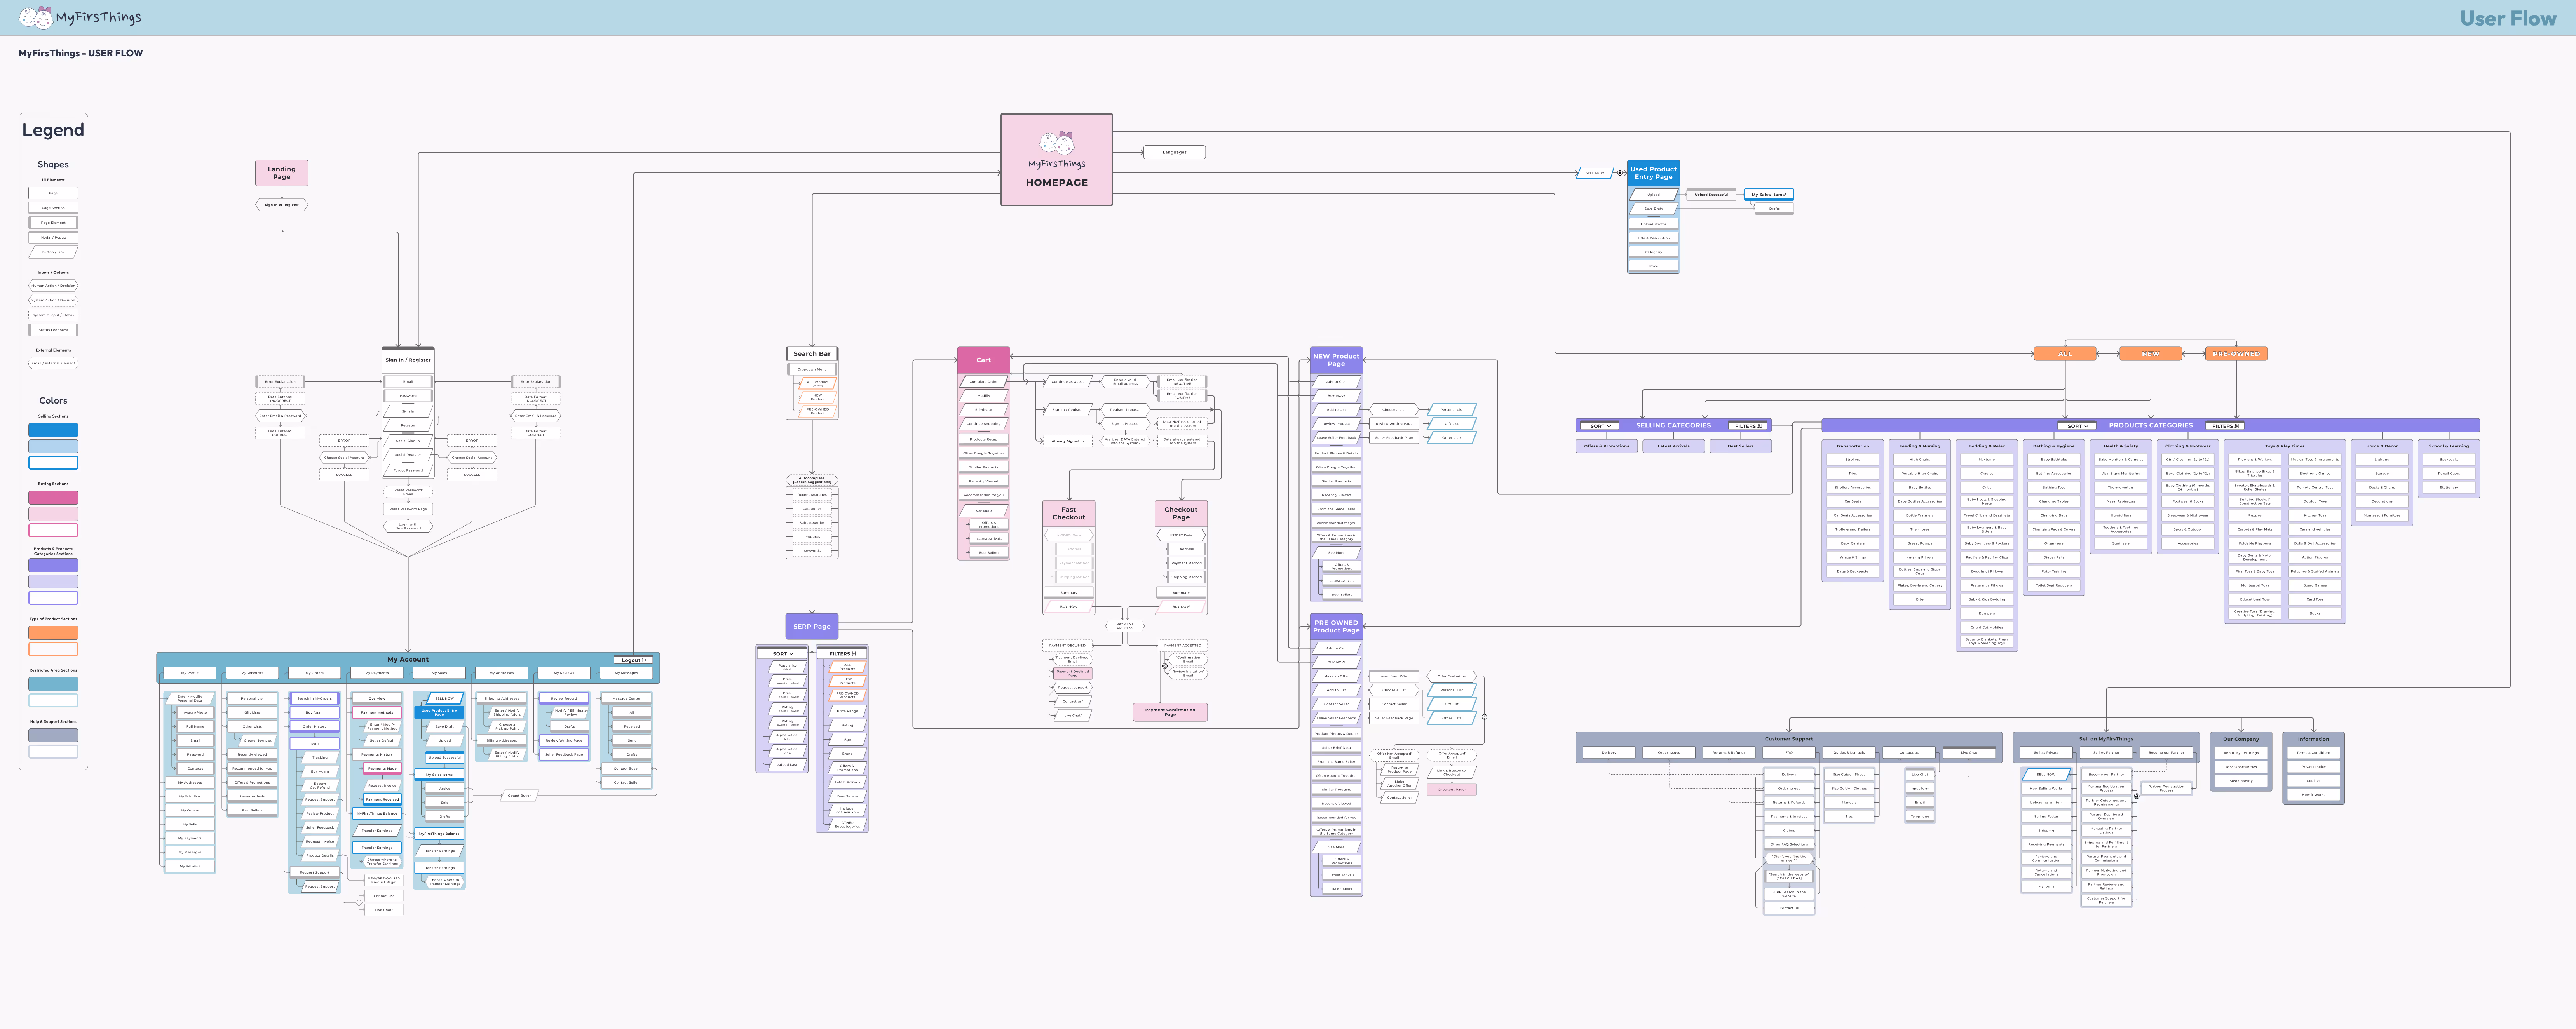The width and height of the screenshot is (2576, 1029).
Task: Pick the dark blue Selling Sections swatch
Action: click(x=53, y=430)
